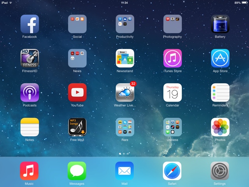Open the App Store
The width and height of the screenshot is (249, 187).
pos(220,58)
